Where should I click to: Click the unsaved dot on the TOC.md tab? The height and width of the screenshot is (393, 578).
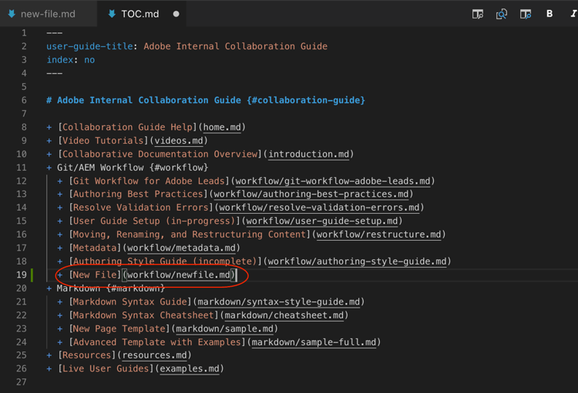point(176,14)
